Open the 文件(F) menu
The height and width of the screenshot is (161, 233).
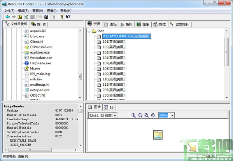coord(9,11)
